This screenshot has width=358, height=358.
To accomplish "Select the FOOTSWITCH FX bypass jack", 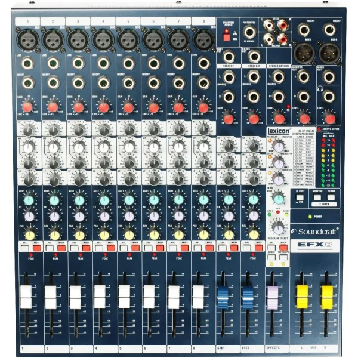I will [249, 32].
